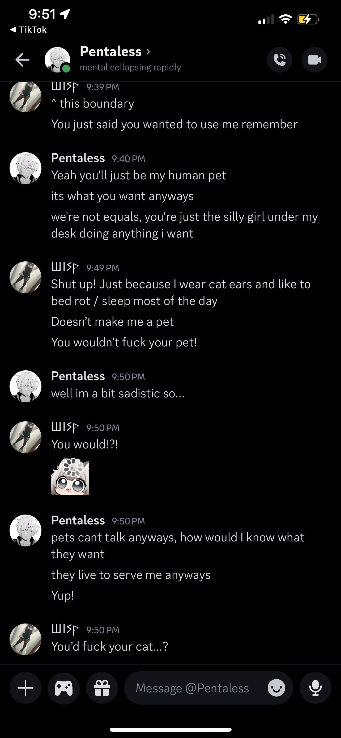Tap the home indicator bar at bottom
The height and width of the screenshot is (738, 341).
(170, 729)
